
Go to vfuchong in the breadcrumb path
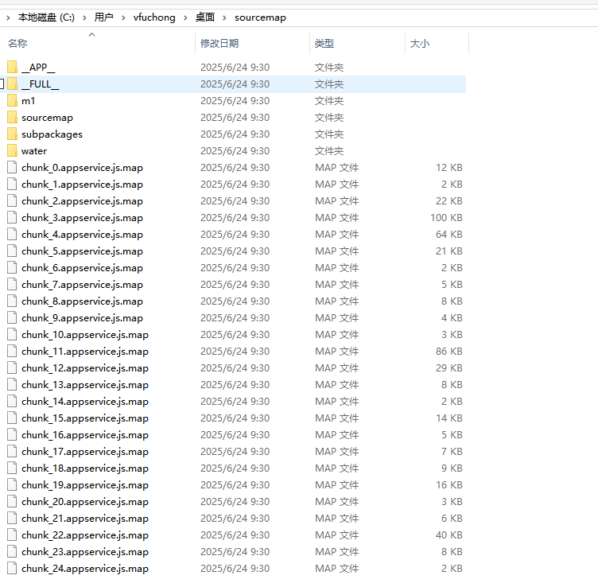point(154,17)
